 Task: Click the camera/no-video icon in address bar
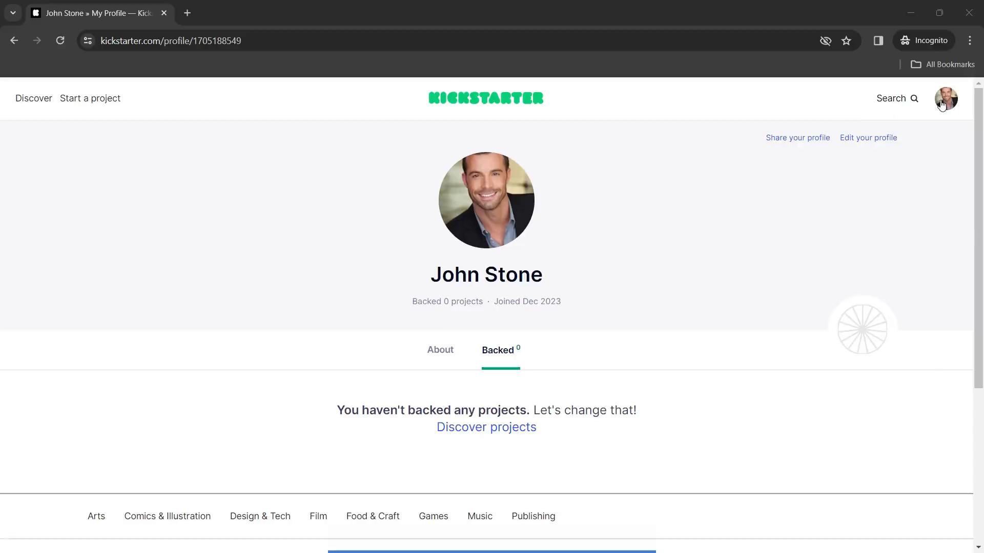pyautogui.click(x=825, y=40)
